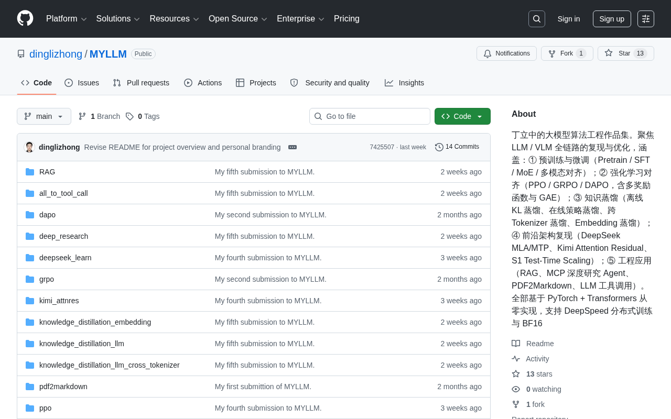Open the Activity link in About
Viewport: 671px width, 419px height.
(x=538, y=359)
